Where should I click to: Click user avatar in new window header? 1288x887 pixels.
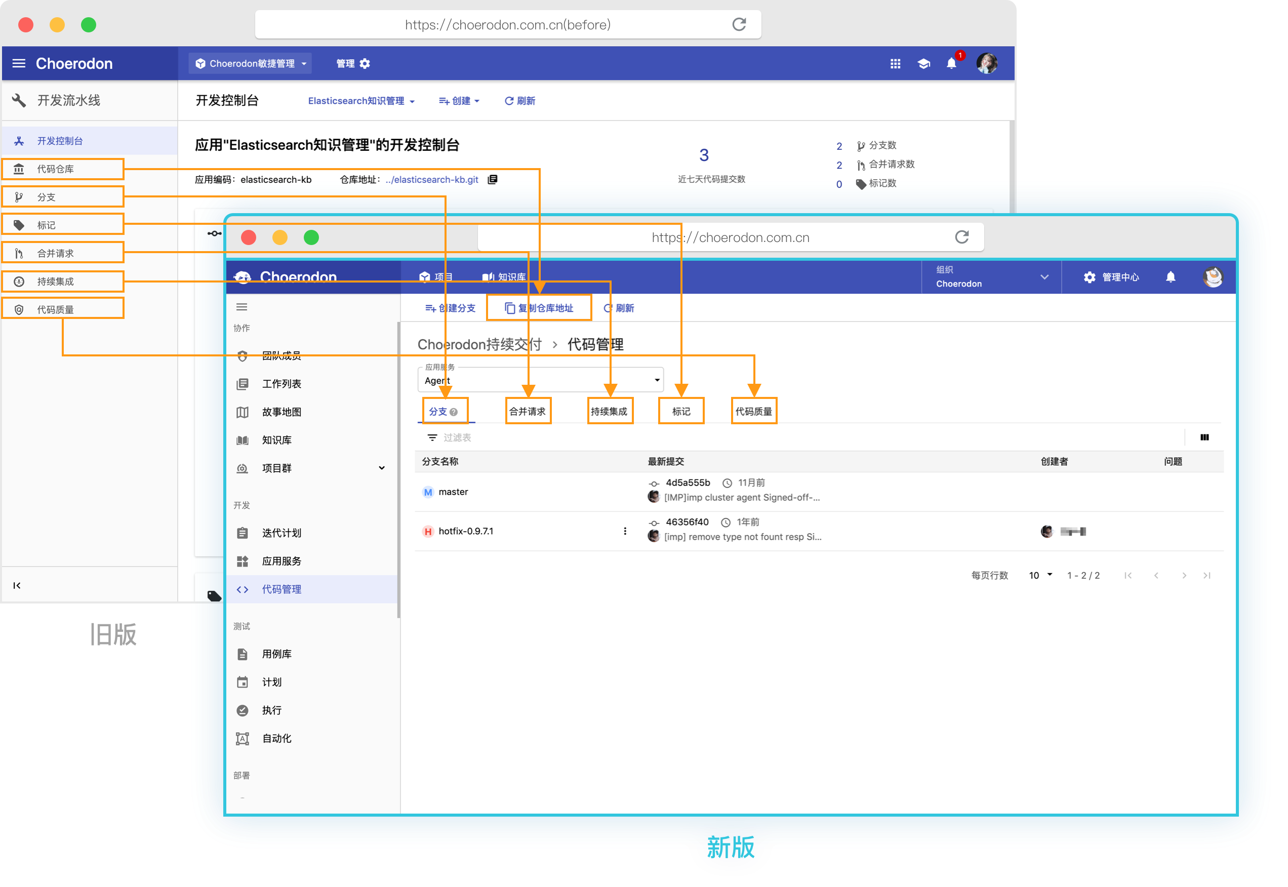click(x=1213, y=277)
